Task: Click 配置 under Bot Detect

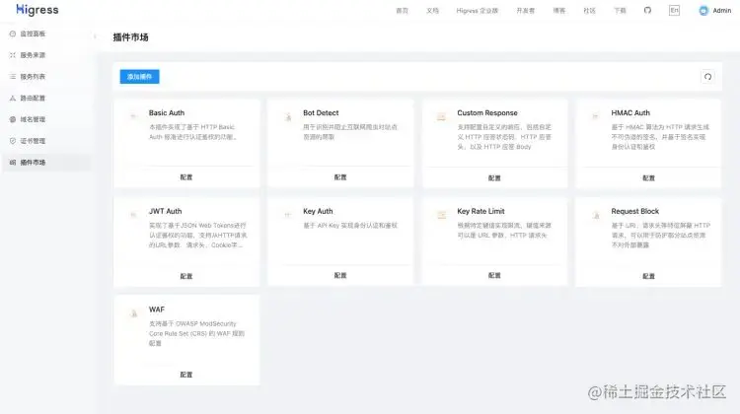Action: click(340, 177)
